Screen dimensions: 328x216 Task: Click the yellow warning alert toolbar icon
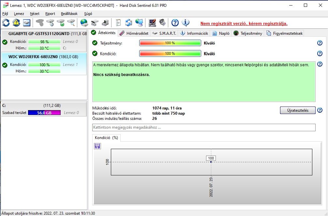pos(16,23)
